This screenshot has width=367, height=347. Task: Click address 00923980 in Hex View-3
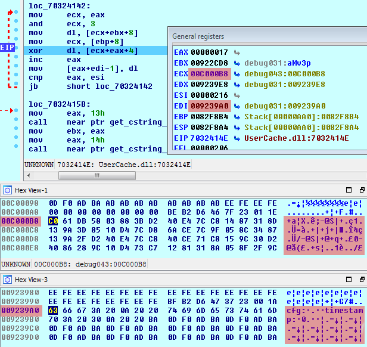click(x=21, y=293)
